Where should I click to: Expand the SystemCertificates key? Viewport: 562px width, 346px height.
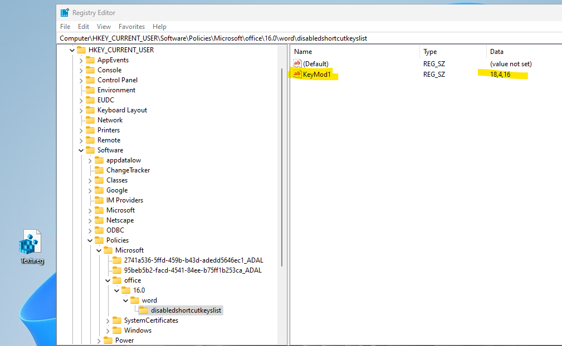tap(107, 321)
